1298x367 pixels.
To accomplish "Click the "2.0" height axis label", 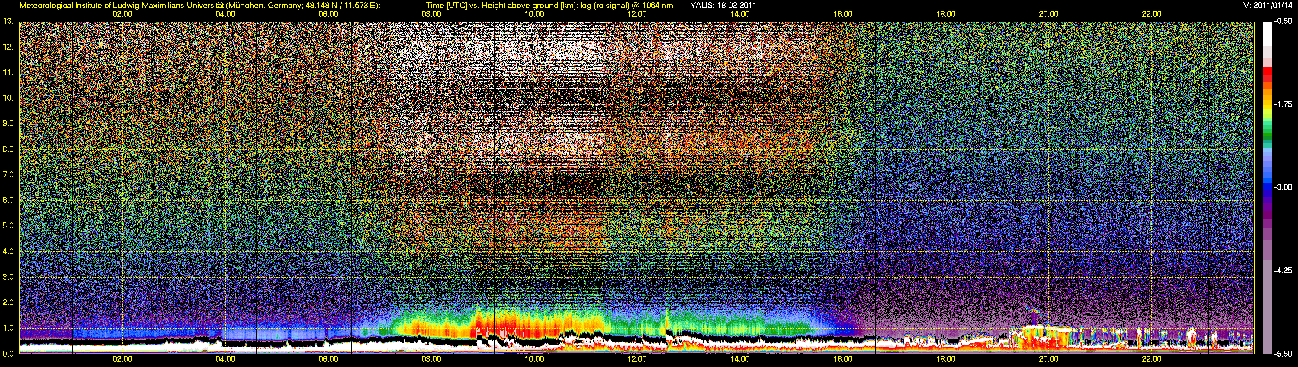I will [x=8, y=302].
